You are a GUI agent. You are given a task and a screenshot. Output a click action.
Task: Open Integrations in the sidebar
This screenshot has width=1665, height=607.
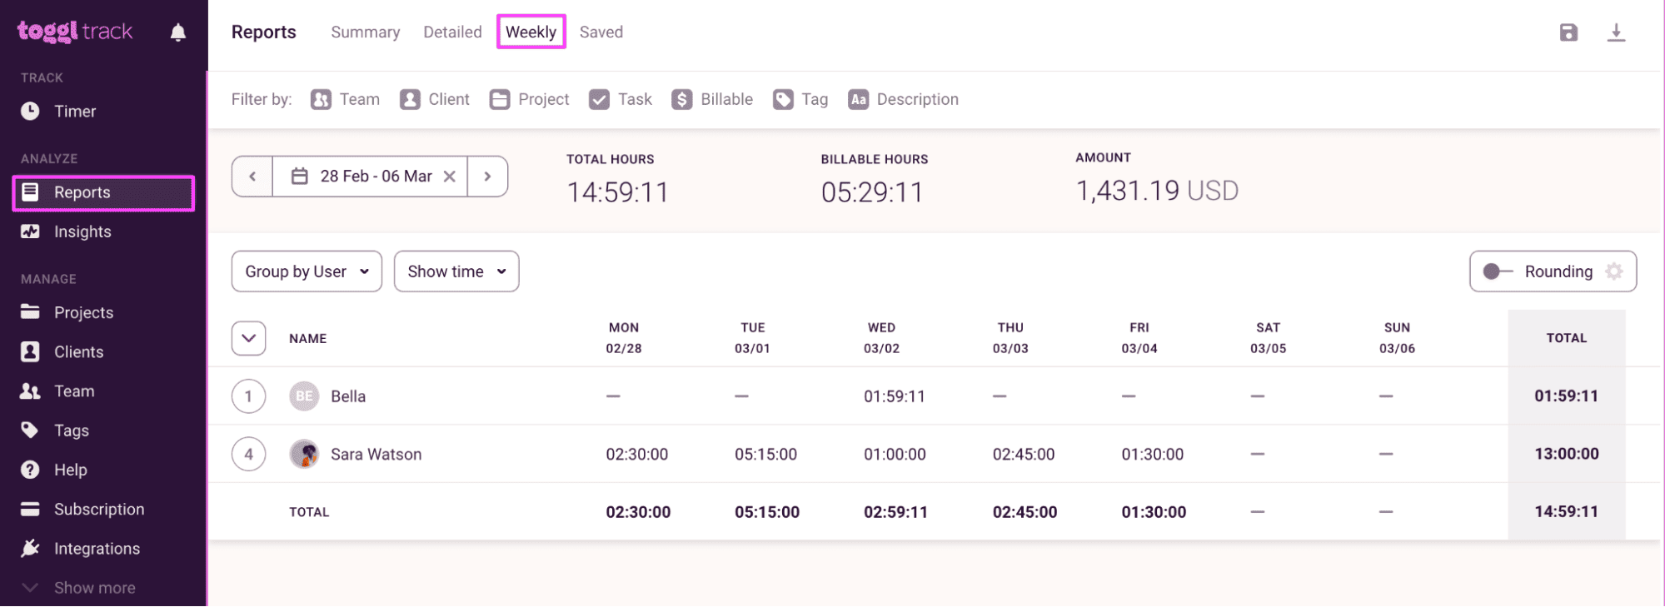(x=97, y=549)
